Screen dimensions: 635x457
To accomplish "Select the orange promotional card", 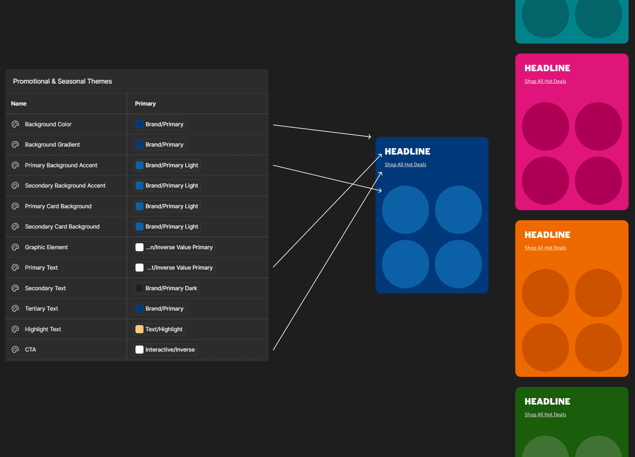I will pos(572,299).
